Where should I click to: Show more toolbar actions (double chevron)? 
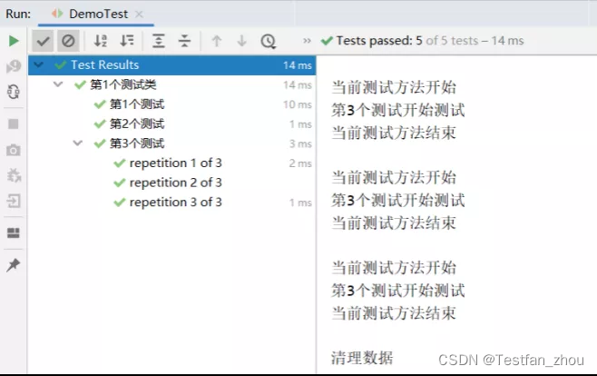pyautogui.click(x=307, y=41)
